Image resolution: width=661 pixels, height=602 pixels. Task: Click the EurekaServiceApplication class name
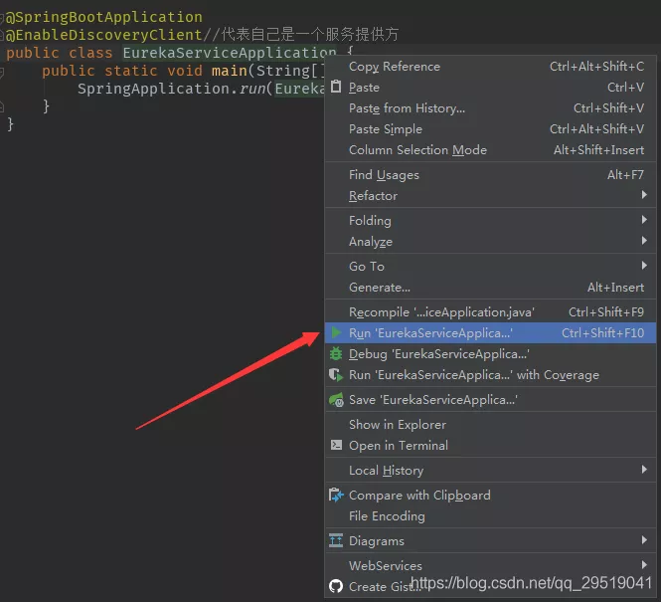[x=230, y=53]
